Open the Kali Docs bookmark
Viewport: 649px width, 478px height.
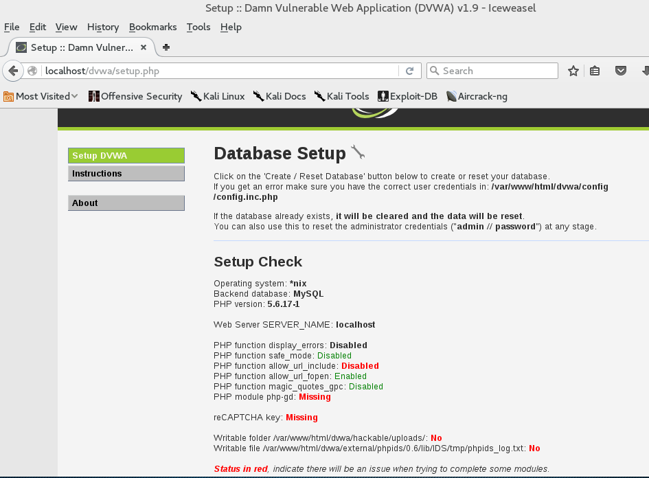point(280,96)
